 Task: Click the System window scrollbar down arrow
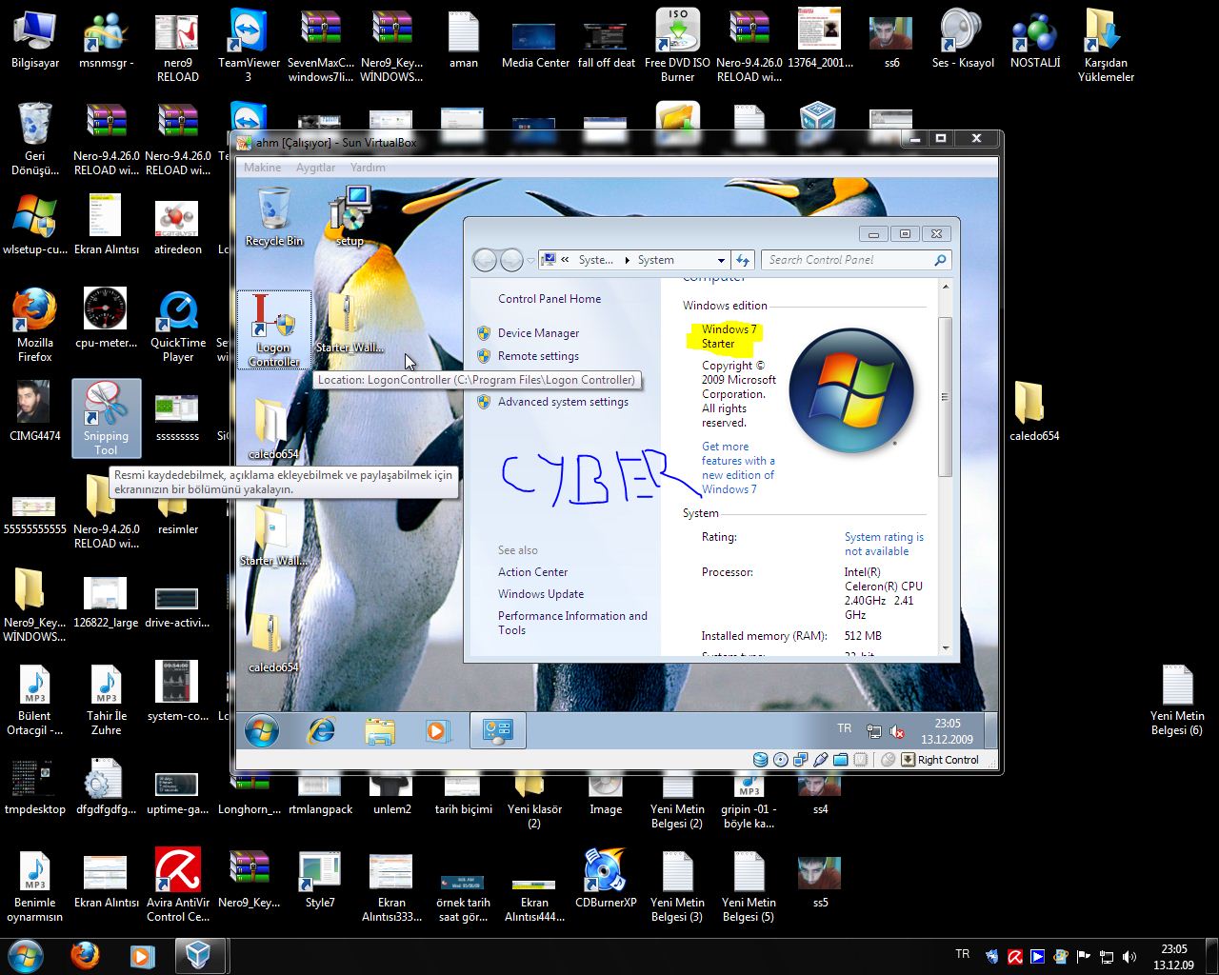(946, 648)
